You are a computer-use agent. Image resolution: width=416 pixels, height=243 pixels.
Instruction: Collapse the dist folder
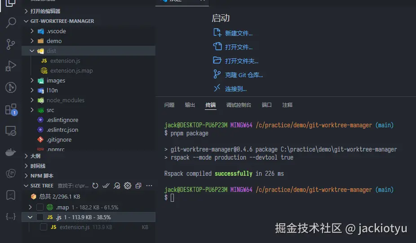[x=32, y=51]
